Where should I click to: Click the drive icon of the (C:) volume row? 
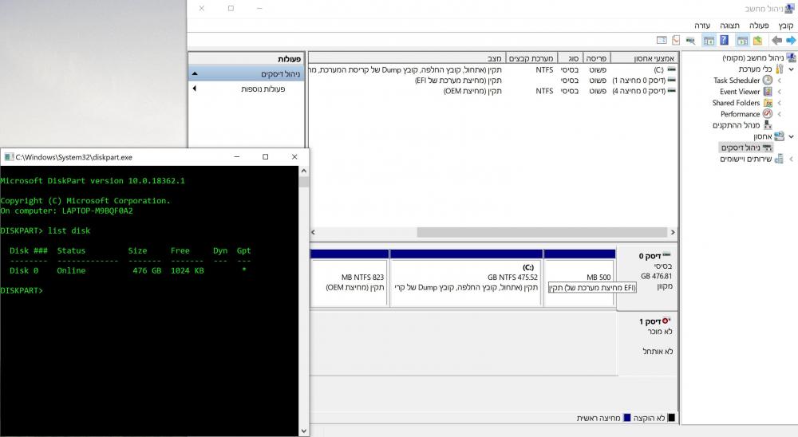click(x=671, y=69)
